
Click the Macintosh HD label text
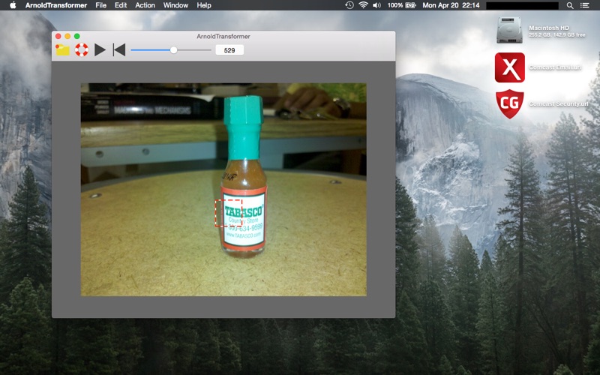(549, 28)
